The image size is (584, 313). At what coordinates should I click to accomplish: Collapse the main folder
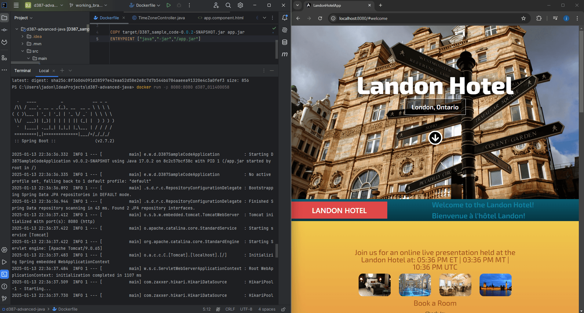tap(28, 58)
